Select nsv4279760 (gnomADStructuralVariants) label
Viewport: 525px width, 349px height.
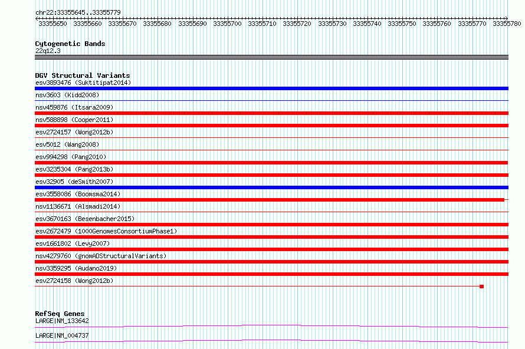pos(101,256)
